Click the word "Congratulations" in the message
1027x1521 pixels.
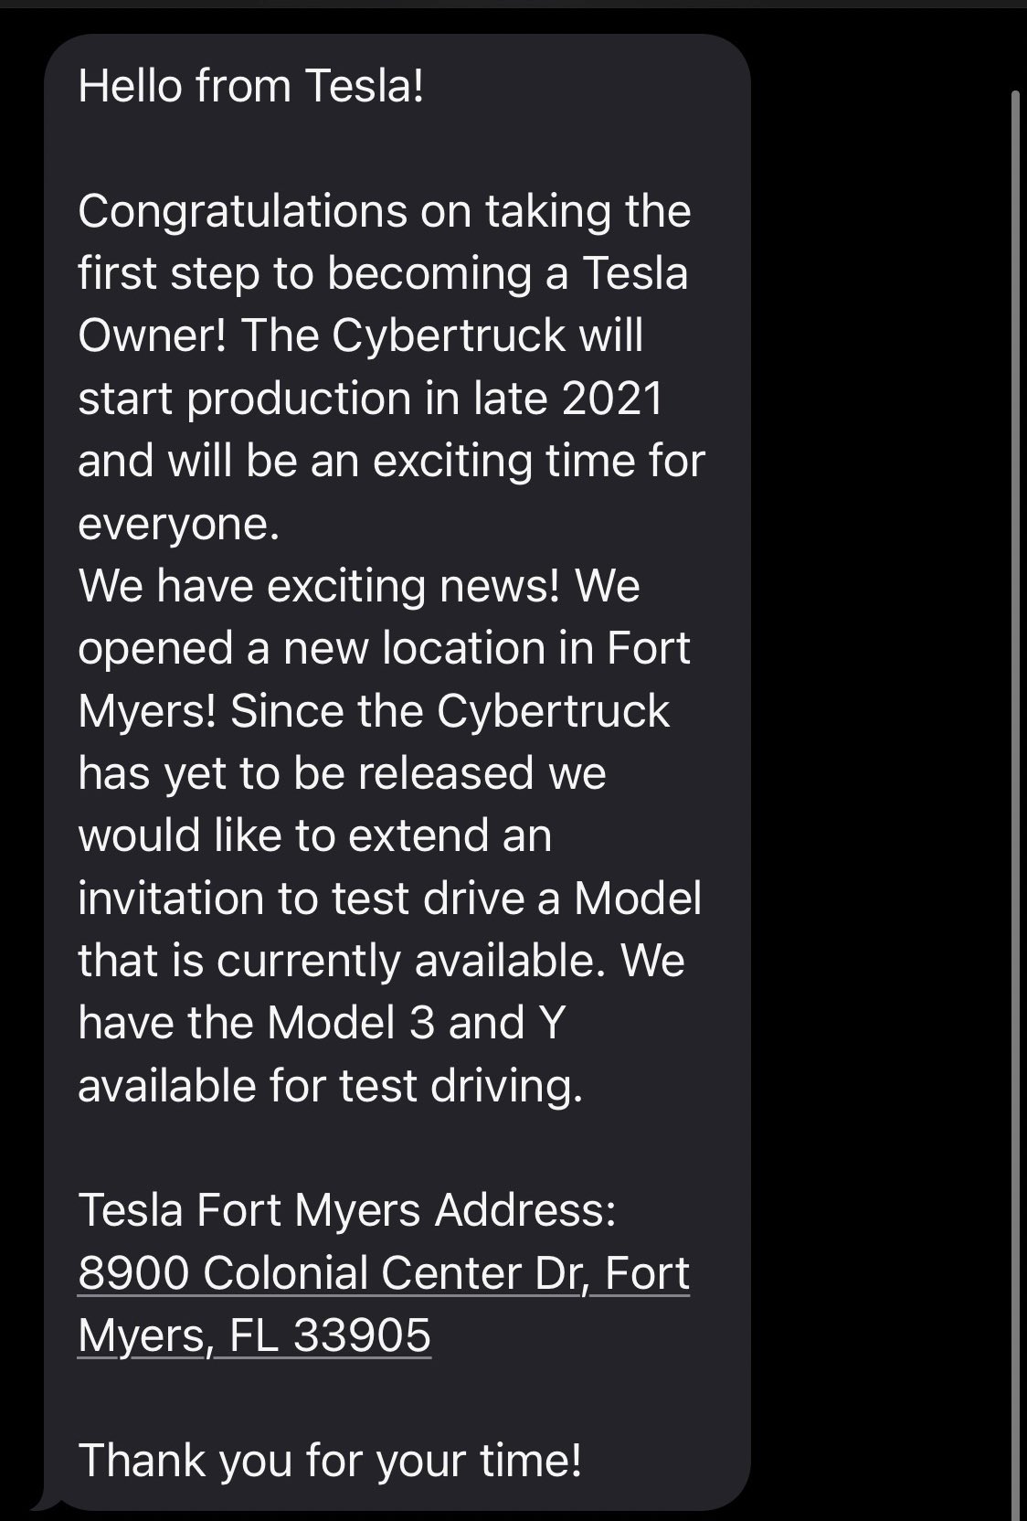point(242,212)
